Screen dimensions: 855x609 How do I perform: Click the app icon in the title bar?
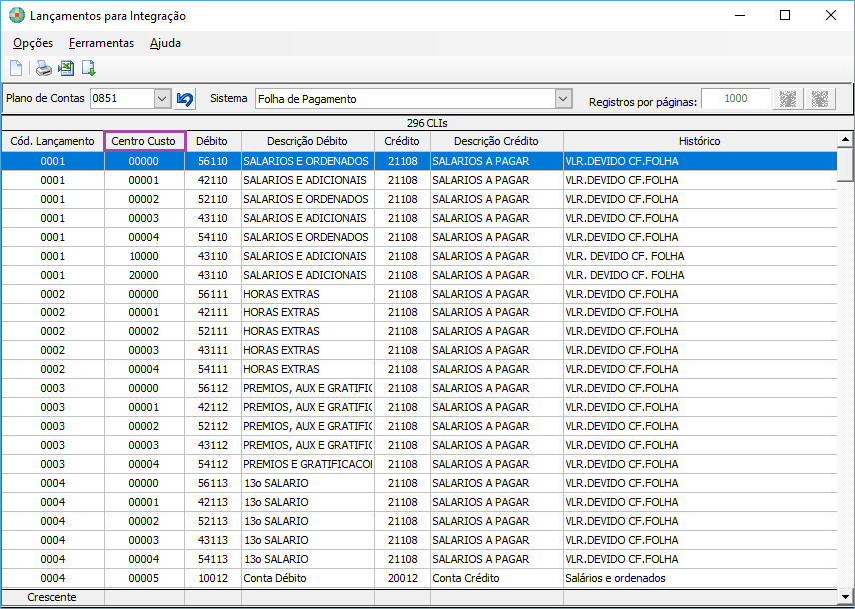16,16
